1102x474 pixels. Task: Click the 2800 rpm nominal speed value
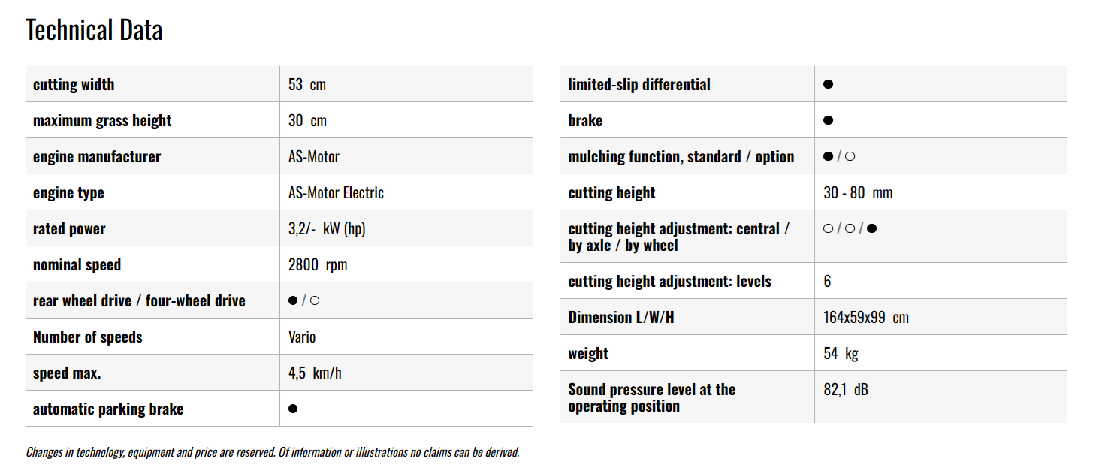[318, 264]
